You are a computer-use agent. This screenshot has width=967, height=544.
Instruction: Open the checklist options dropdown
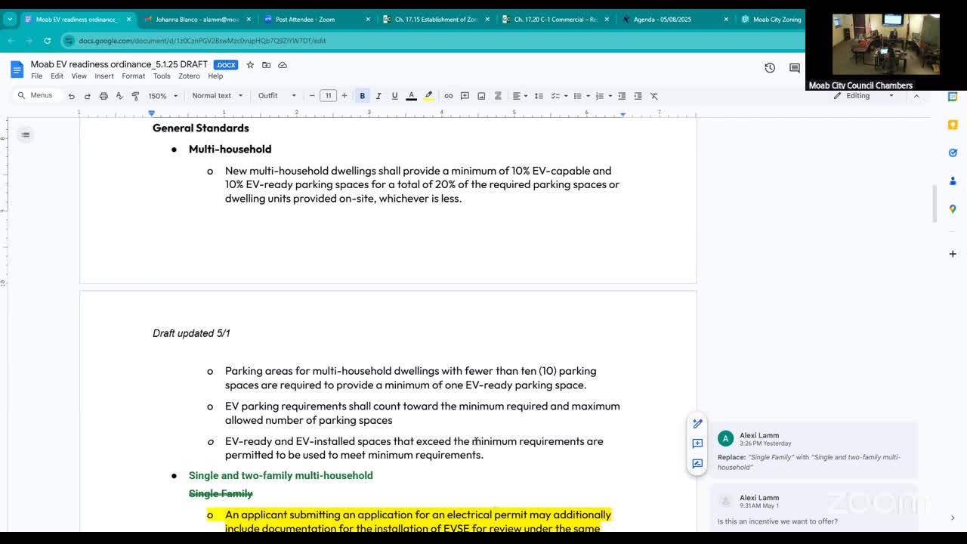point(564,96)
